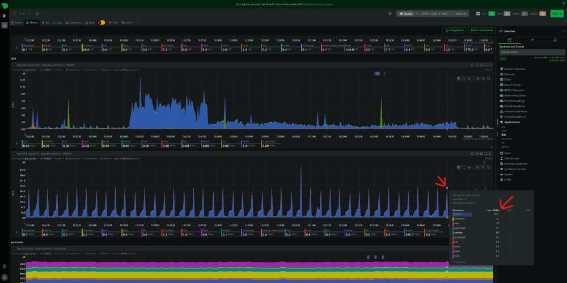
Task: Toggle the Paused playback button
Action: coord(406,14)
